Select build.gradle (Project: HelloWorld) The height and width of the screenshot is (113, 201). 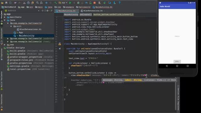click(30, 51)
